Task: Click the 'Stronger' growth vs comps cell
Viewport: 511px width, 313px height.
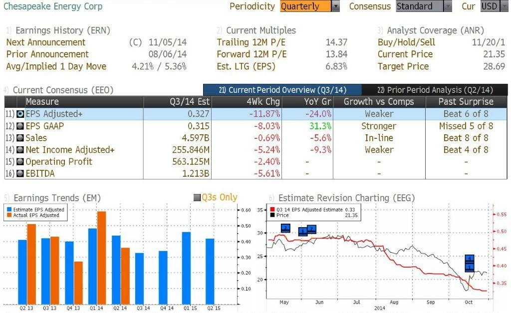Action: coord(379,126)
